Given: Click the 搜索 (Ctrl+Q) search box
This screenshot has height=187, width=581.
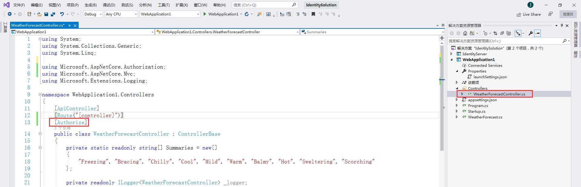Looking at the screenshot, I should point(265,5).
